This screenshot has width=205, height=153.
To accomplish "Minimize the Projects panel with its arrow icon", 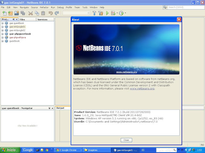I will point(13,19).
